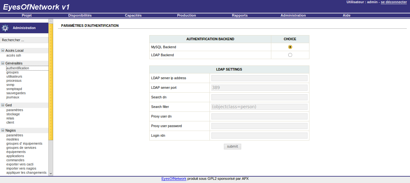The height and width of the screenshot is (183, 410).
Task: Click the se déconnecter link
Action: [394, 2]
